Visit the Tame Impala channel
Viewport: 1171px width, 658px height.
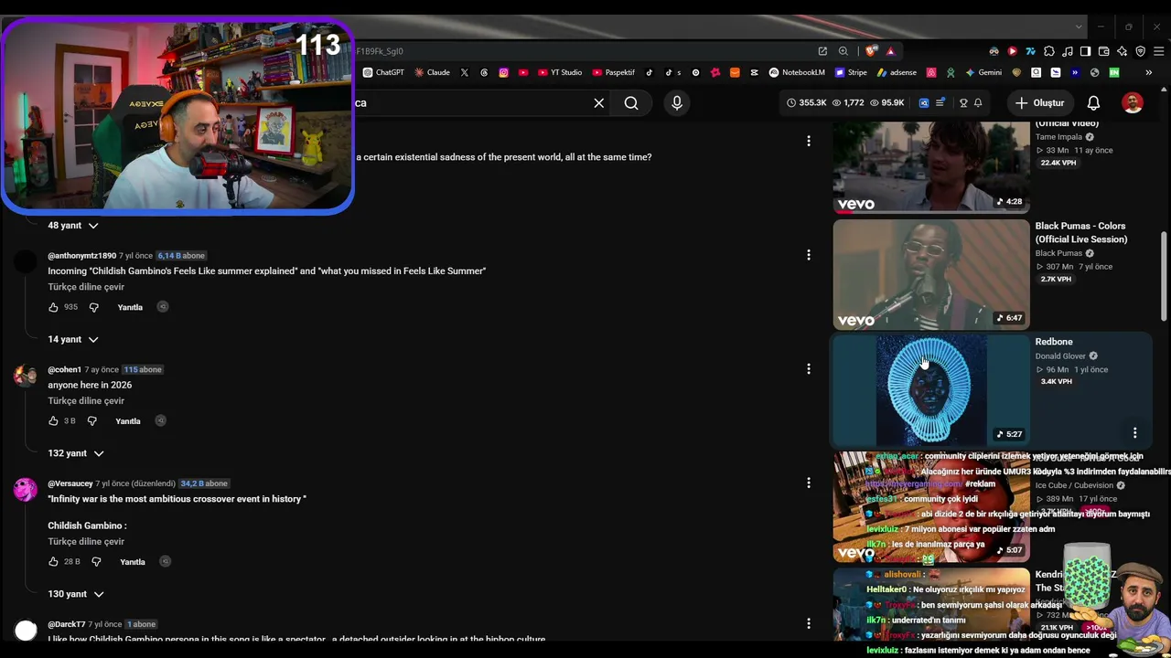click(x=1058, y=137)
